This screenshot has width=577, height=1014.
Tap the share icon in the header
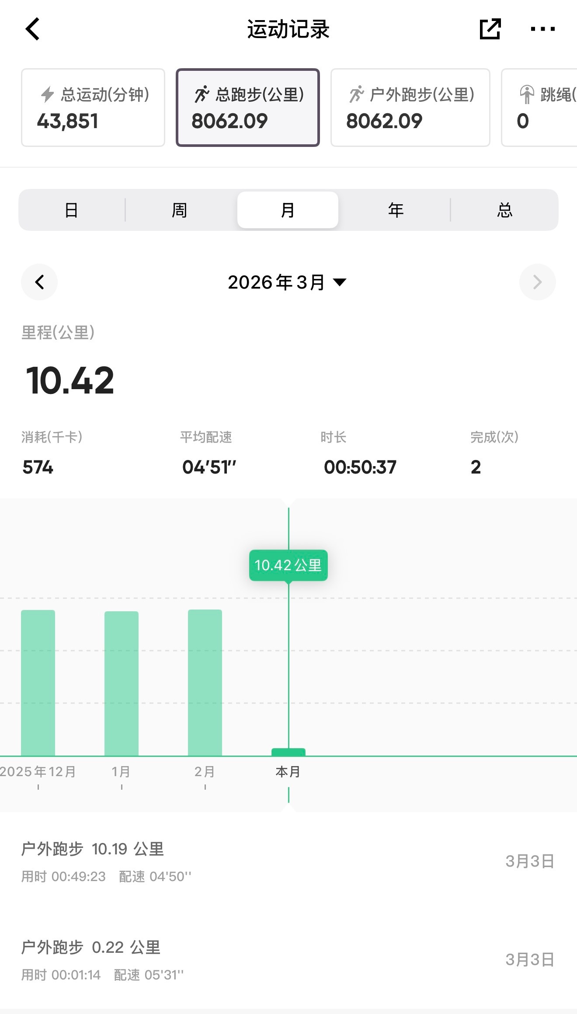[490, 29]
